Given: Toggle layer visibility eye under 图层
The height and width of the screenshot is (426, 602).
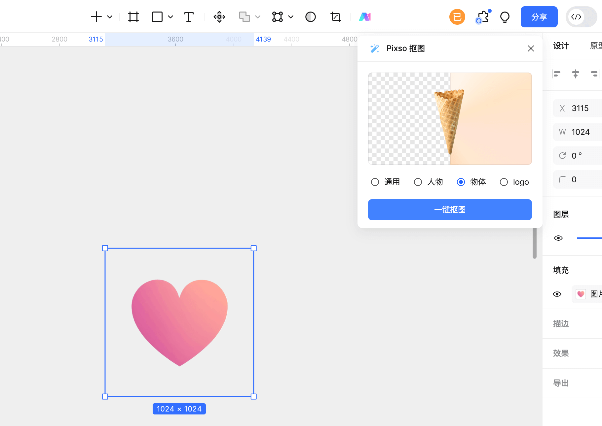Looking at the screenshot, I should (x=558, y=238).
